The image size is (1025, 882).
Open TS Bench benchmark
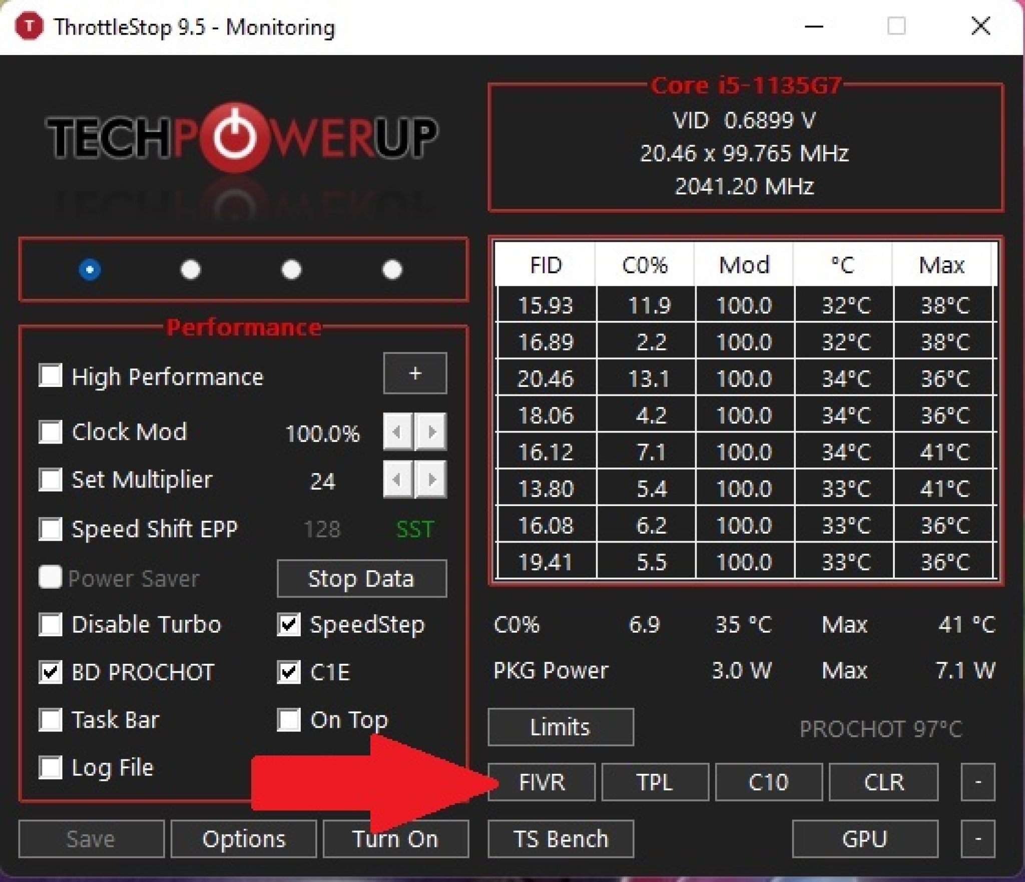561,838
